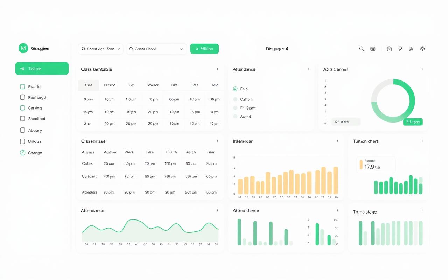Open the card-shaped icon next to the top-right search icon
Image resolution: width=448 pixels, height=280 pixels.
[373, 49]
